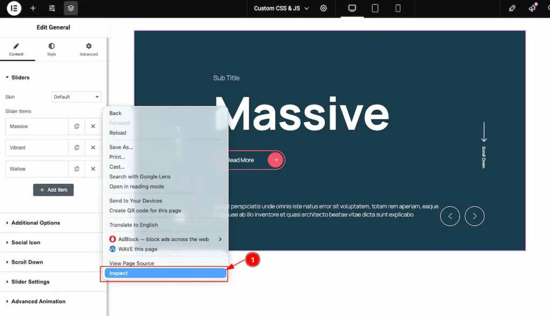
Task: Click the Elementor logo icon
Action: coord(15,9)
